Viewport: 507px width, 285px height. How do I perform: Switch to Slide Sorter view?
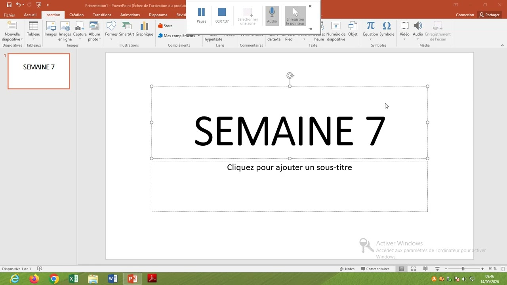(414, 269)
